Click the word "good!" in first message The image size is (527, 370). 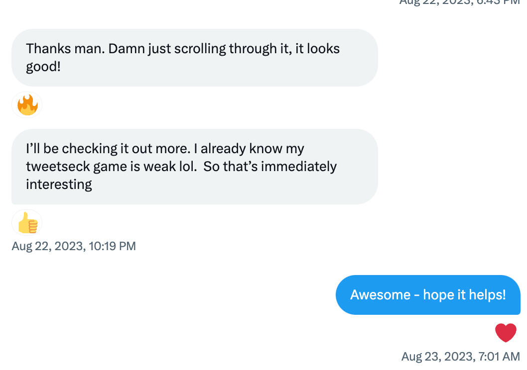43,67
